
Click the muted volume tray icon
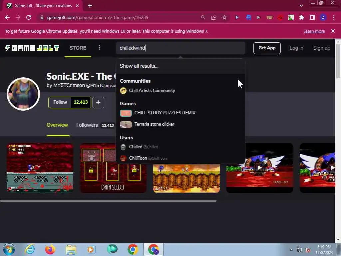click(307, 250)
